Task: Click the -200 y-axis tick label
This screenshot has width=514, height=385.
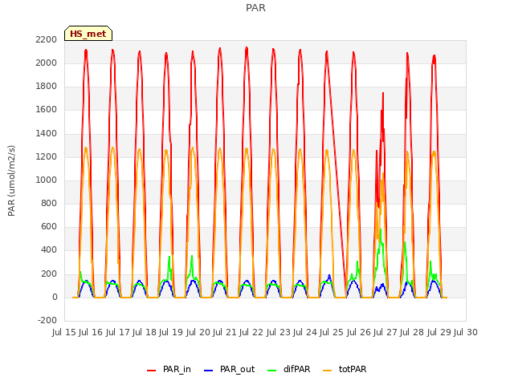Action: [47, 320]
